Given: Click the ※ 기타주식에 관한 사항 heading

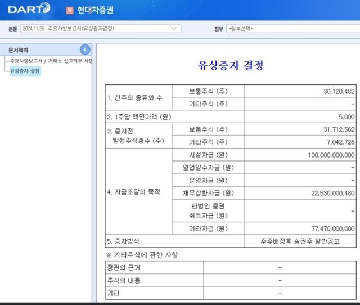Looking at the screenshot, I should pyautogui.click(x=142, y=255).
